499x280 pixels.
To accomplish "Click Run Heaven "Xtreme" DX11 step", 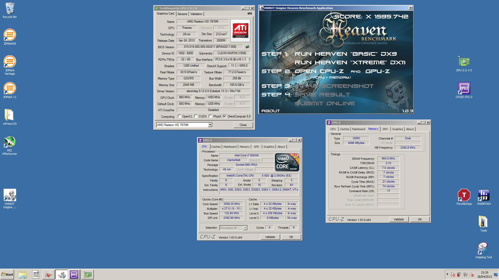I will pyautogui.click(x=350, y=62).
